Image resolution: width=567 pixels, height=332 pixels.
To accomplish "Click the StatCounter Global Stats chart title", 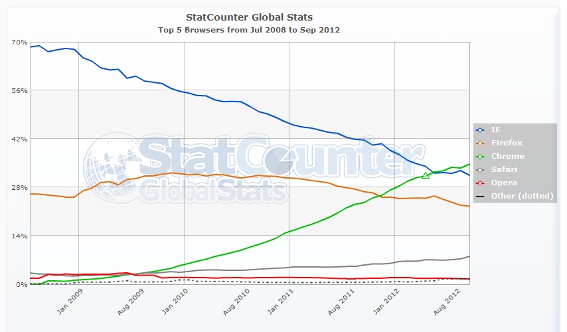I will [249, 17].
